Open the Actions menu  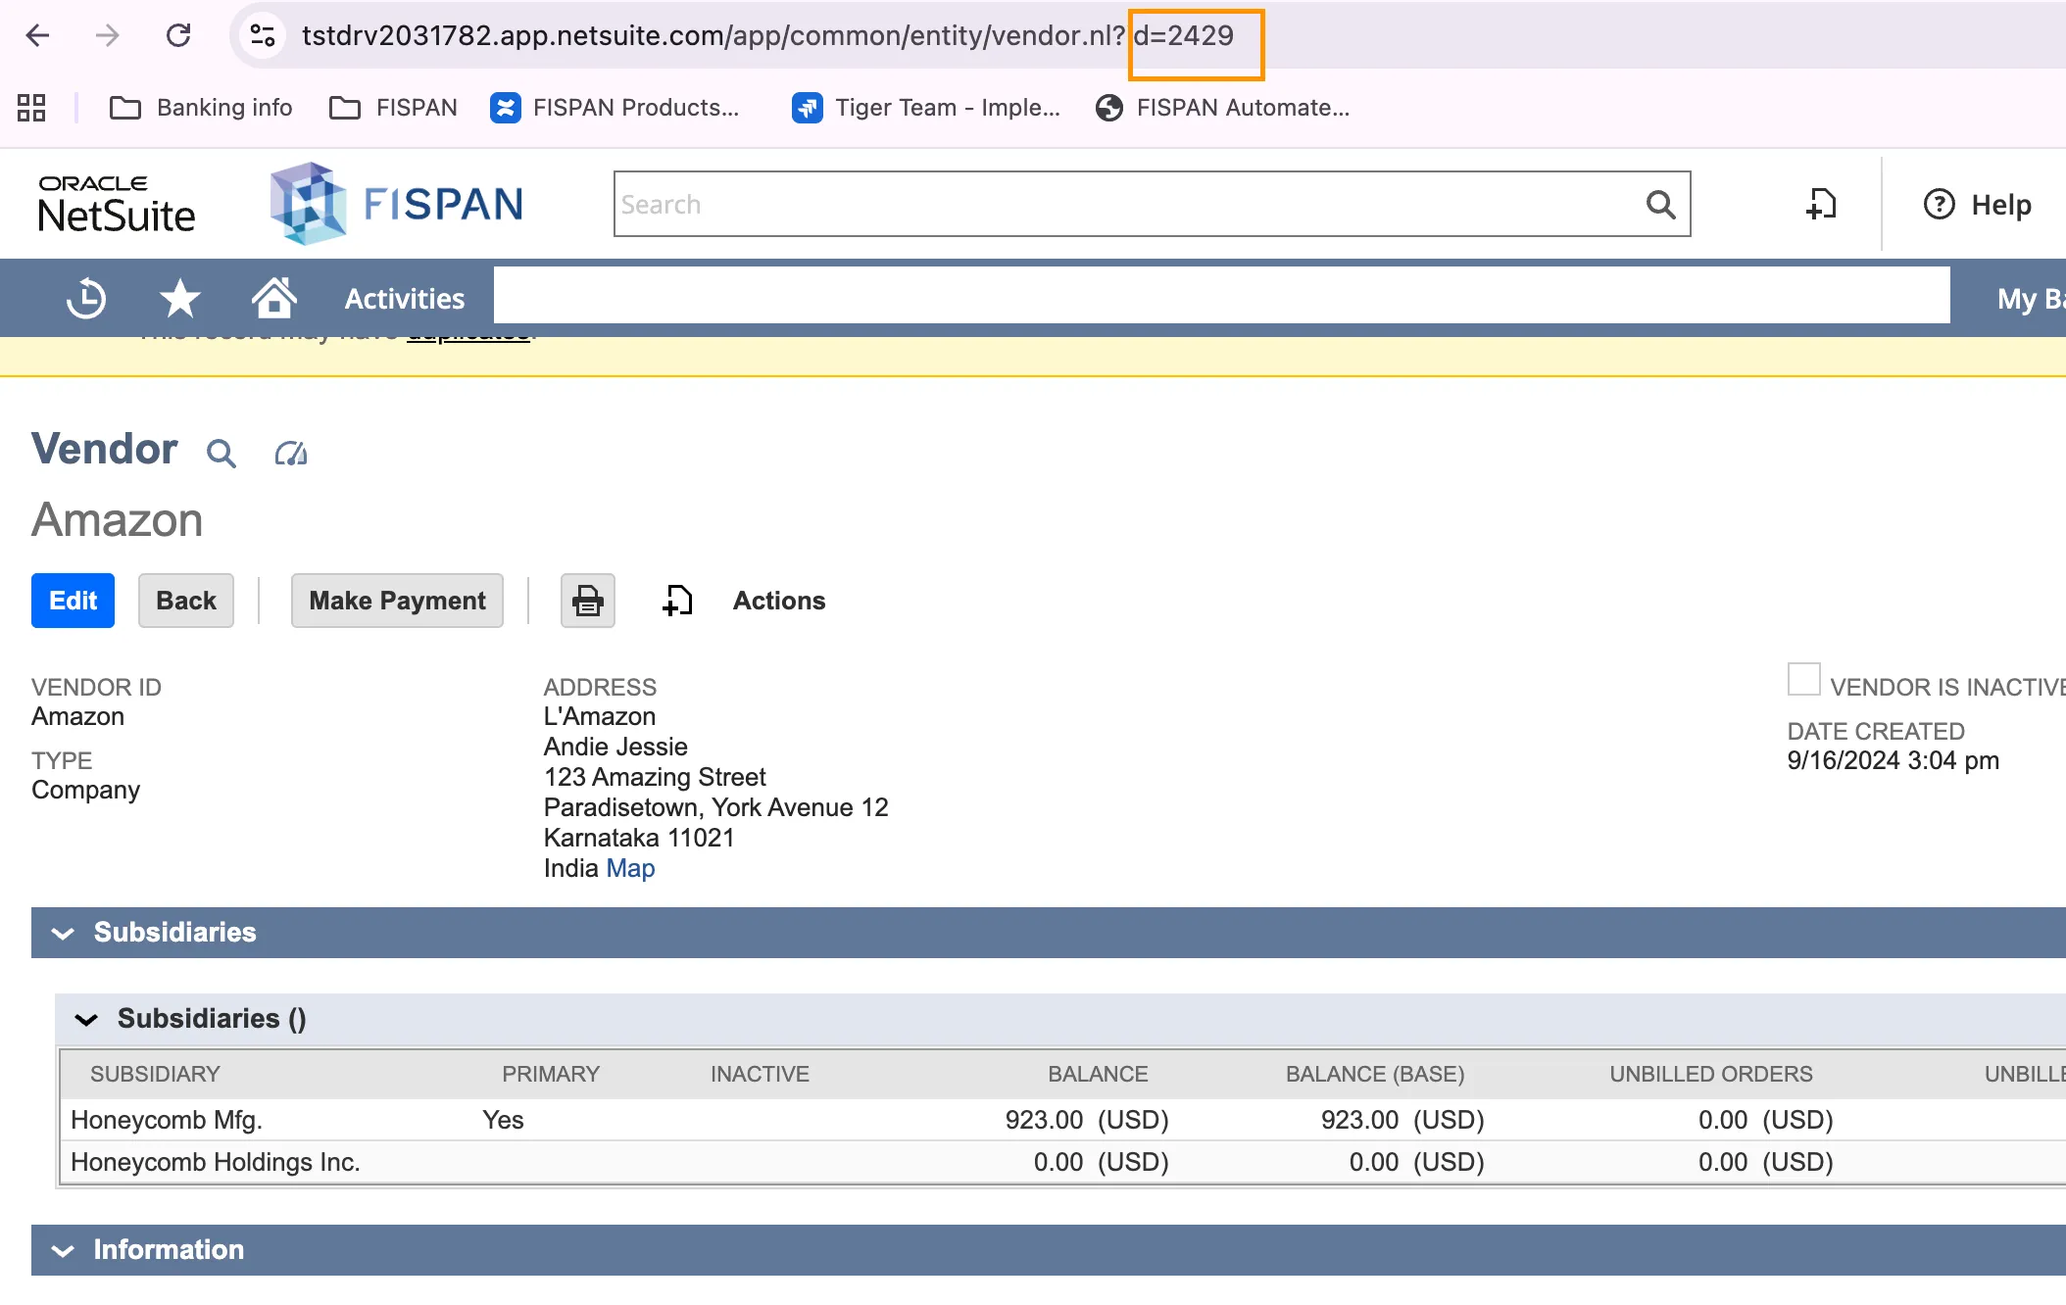coord(779,601)
